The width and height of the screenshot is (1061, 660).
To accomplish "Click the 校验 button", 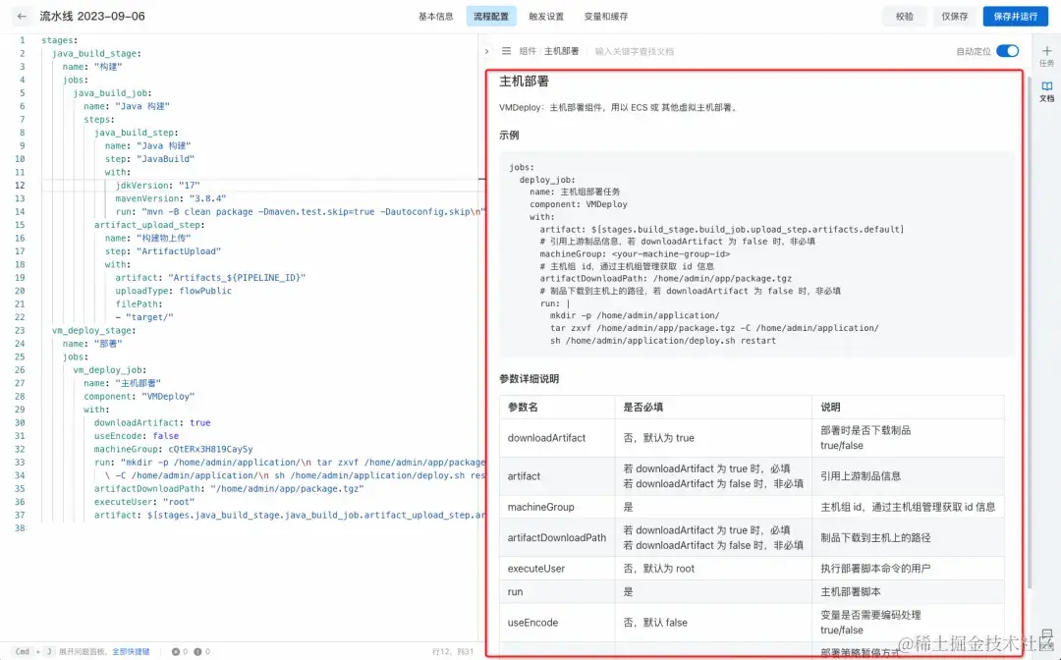I will pyautogui.click(x=905, y=17).
